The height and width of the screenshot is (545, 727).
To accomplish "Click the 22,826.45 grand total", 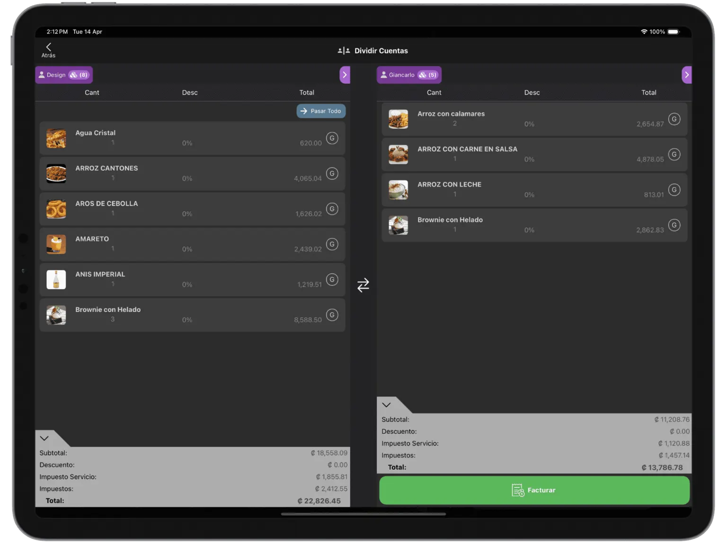I will coord(319,501).
